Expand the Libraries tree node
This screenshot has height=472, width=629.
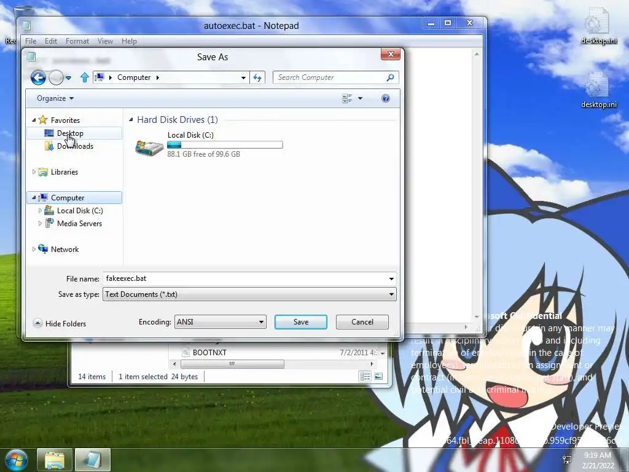coord(34,172)
